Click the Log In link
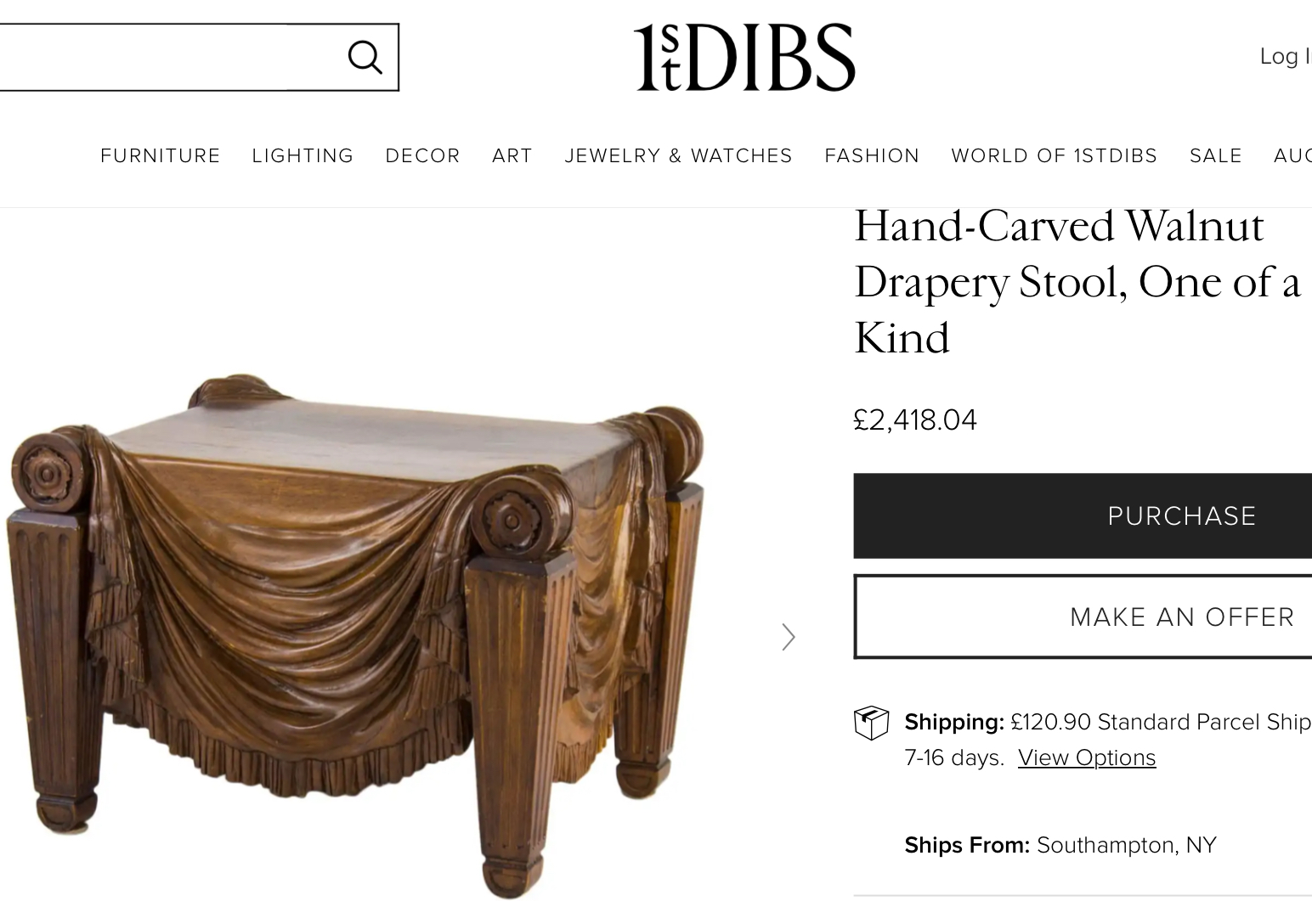This screenshot has height=901, width=1312. coord(1286,56)
